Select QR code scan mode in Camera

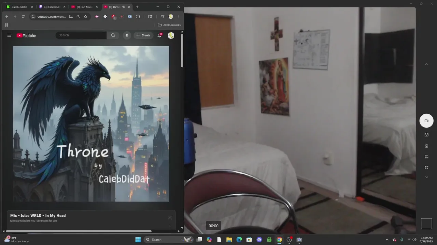(x=426, y=167)
